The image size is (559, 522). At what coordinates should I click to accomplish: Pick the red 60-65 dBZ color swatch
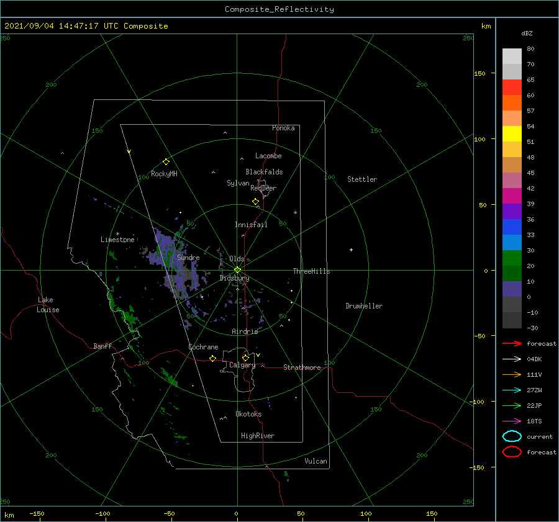coord(512,88)
